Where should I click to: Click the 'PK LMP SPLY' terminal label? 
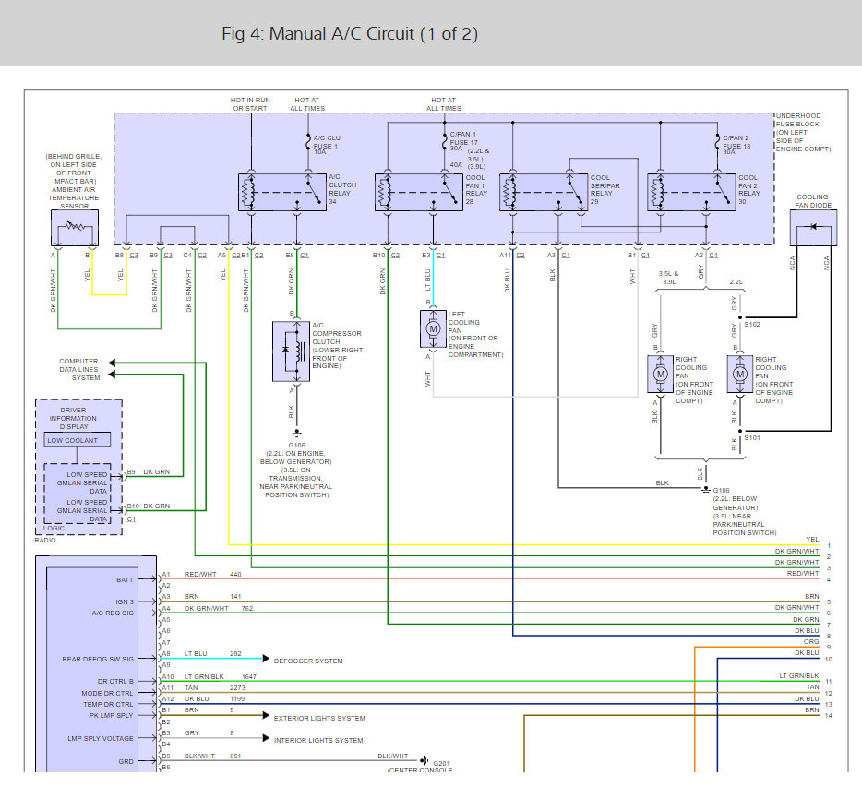[x=111, y=715]
